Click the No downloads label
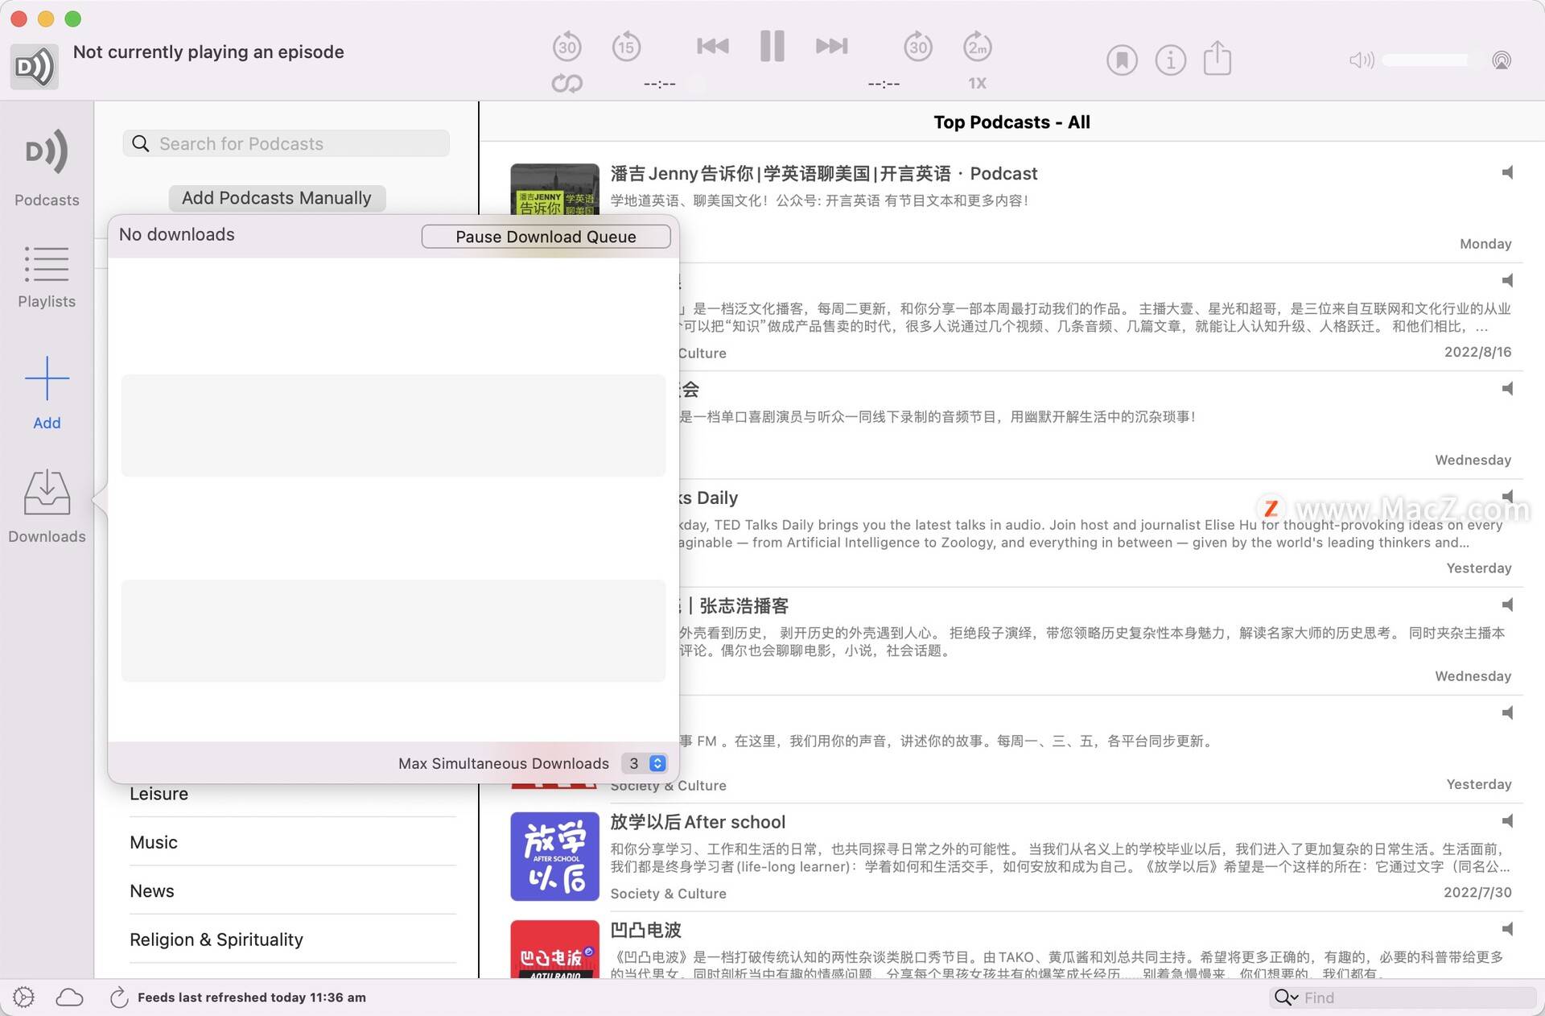The height and width of the screenshot is (1016, 1545). tap(177, 234)
